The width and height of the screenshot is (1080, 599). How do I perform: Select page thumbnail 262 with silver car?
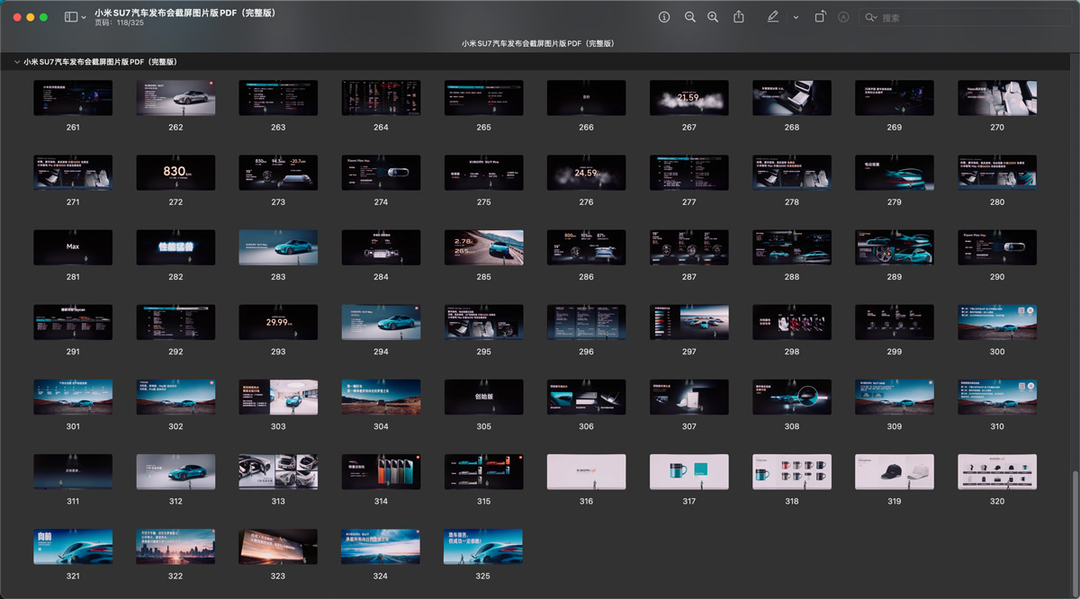point(175,98)
